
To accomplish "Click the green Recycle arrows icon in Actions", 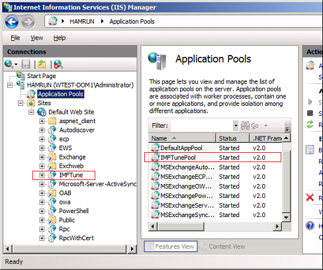I will [310, 124].
